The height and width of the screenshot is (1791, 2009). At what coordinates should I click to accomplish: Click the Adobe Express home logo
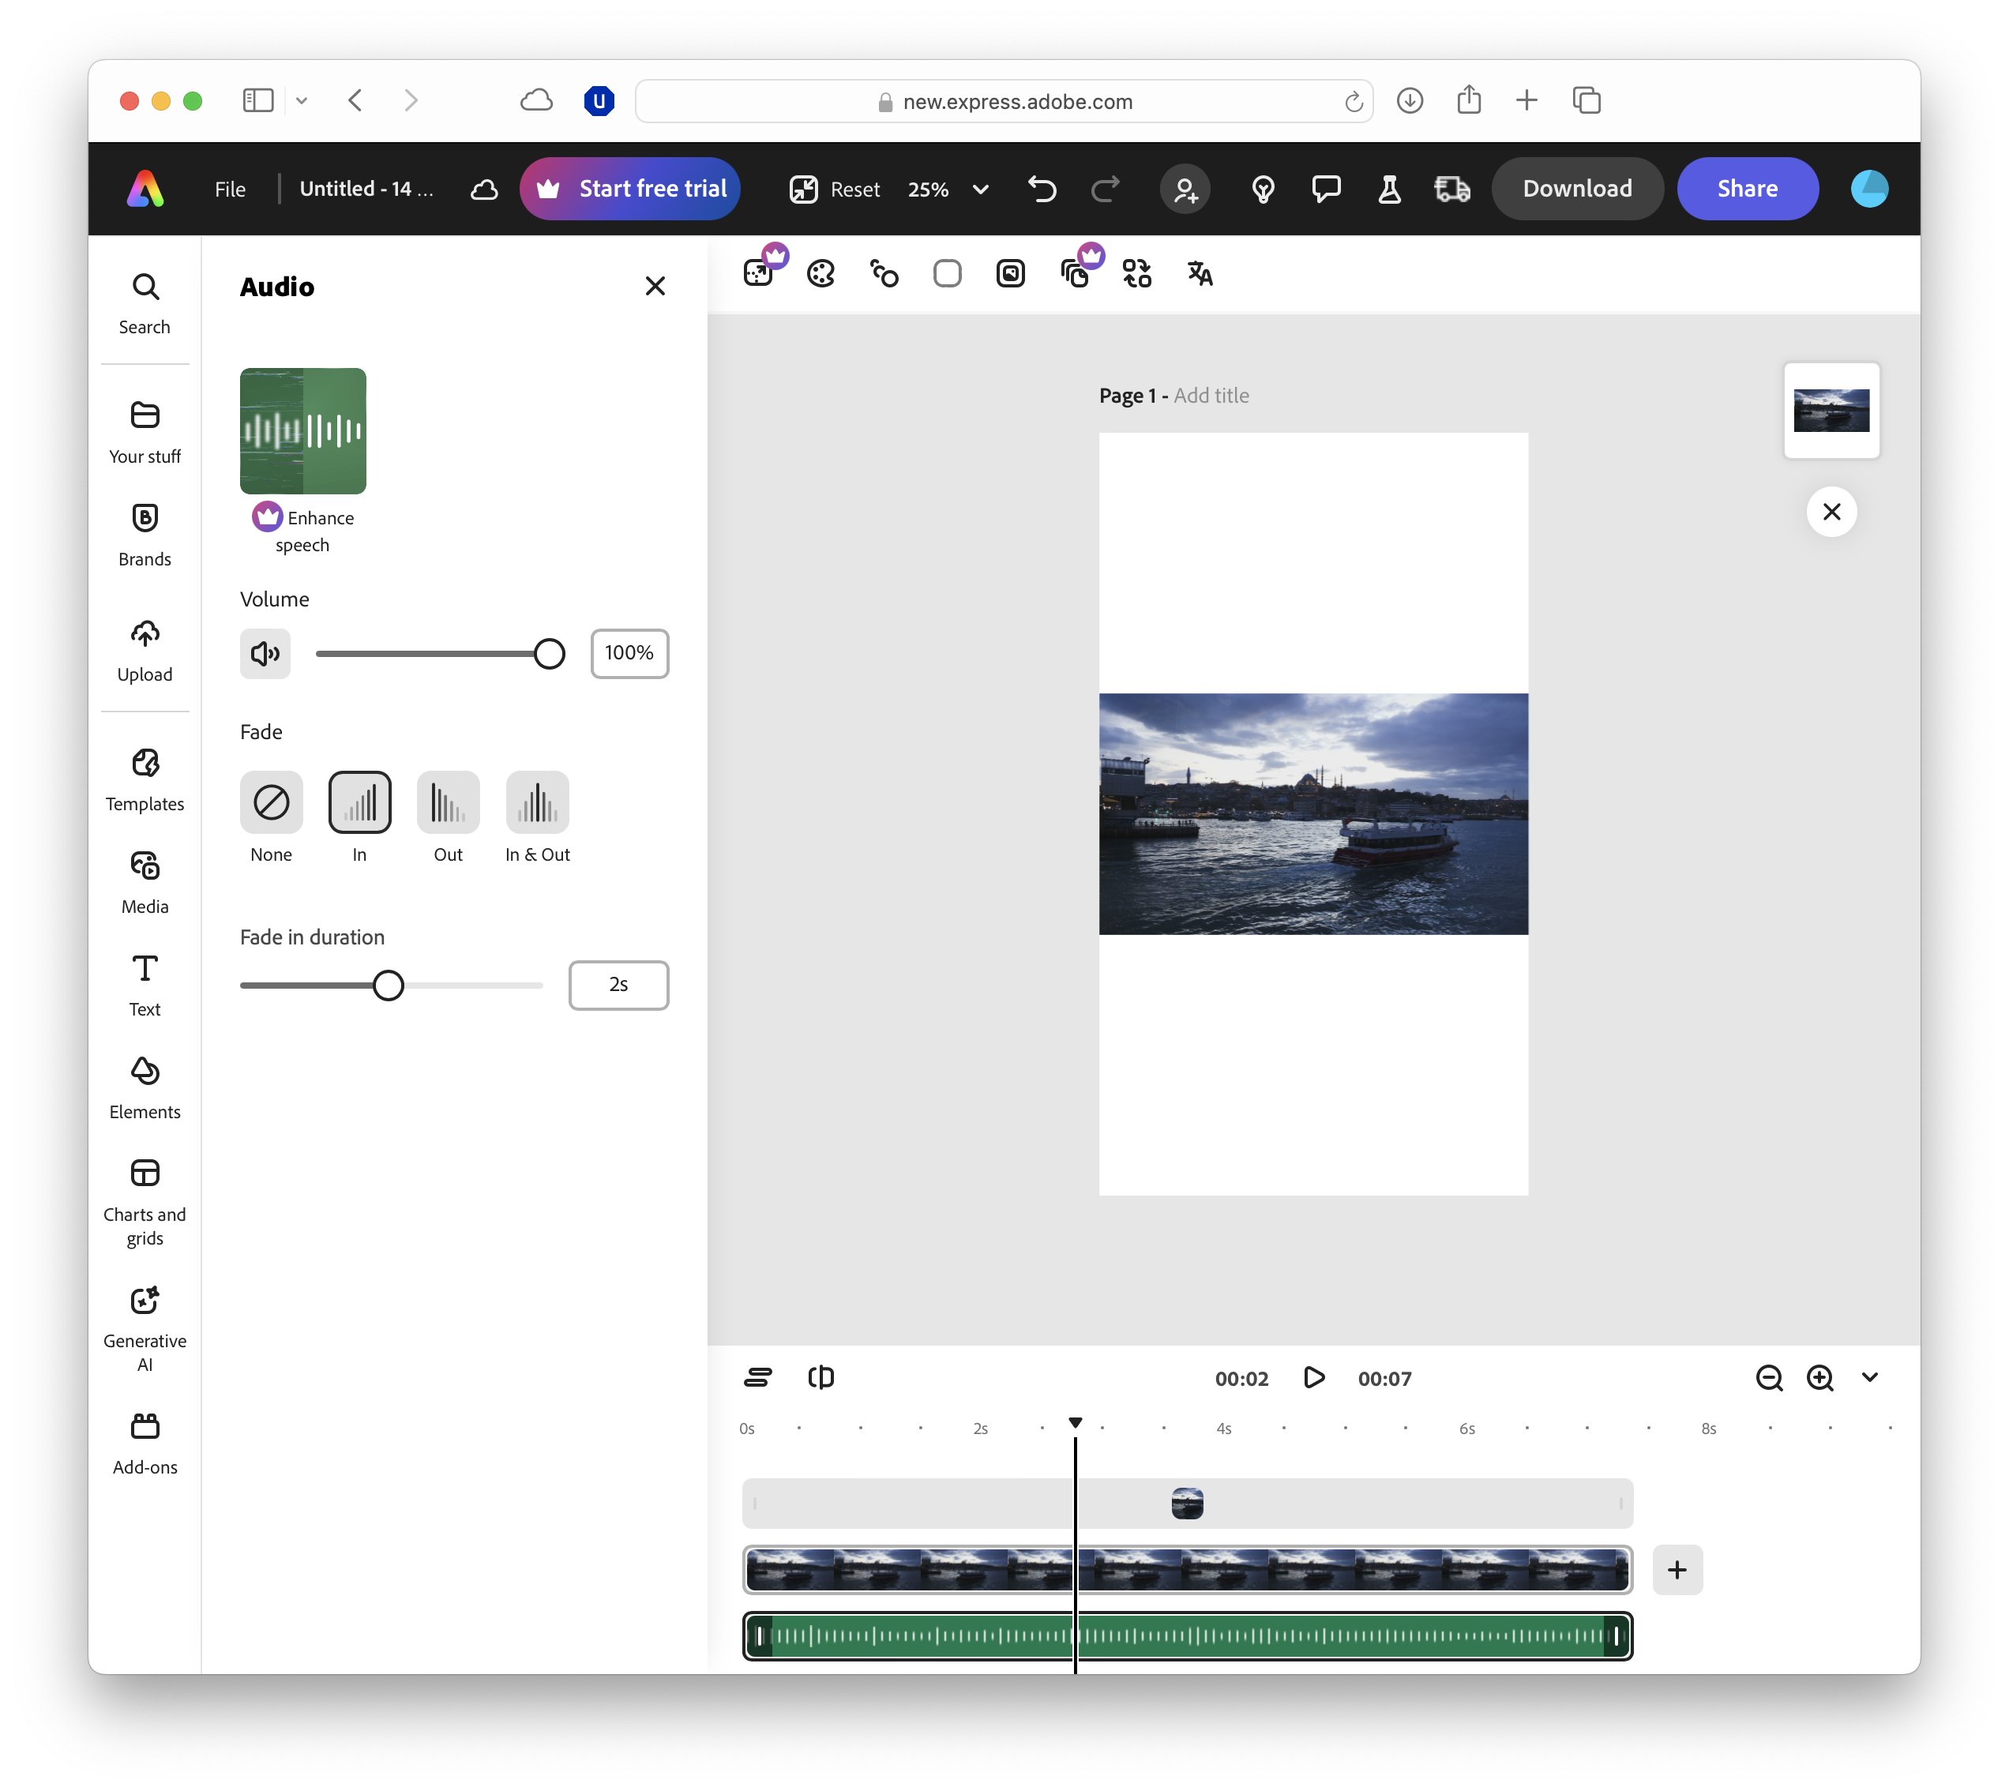pos(145,188)
